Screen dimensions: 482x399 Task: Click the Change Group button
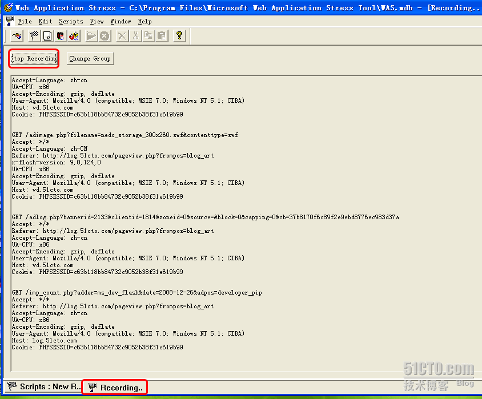[90, 58]
